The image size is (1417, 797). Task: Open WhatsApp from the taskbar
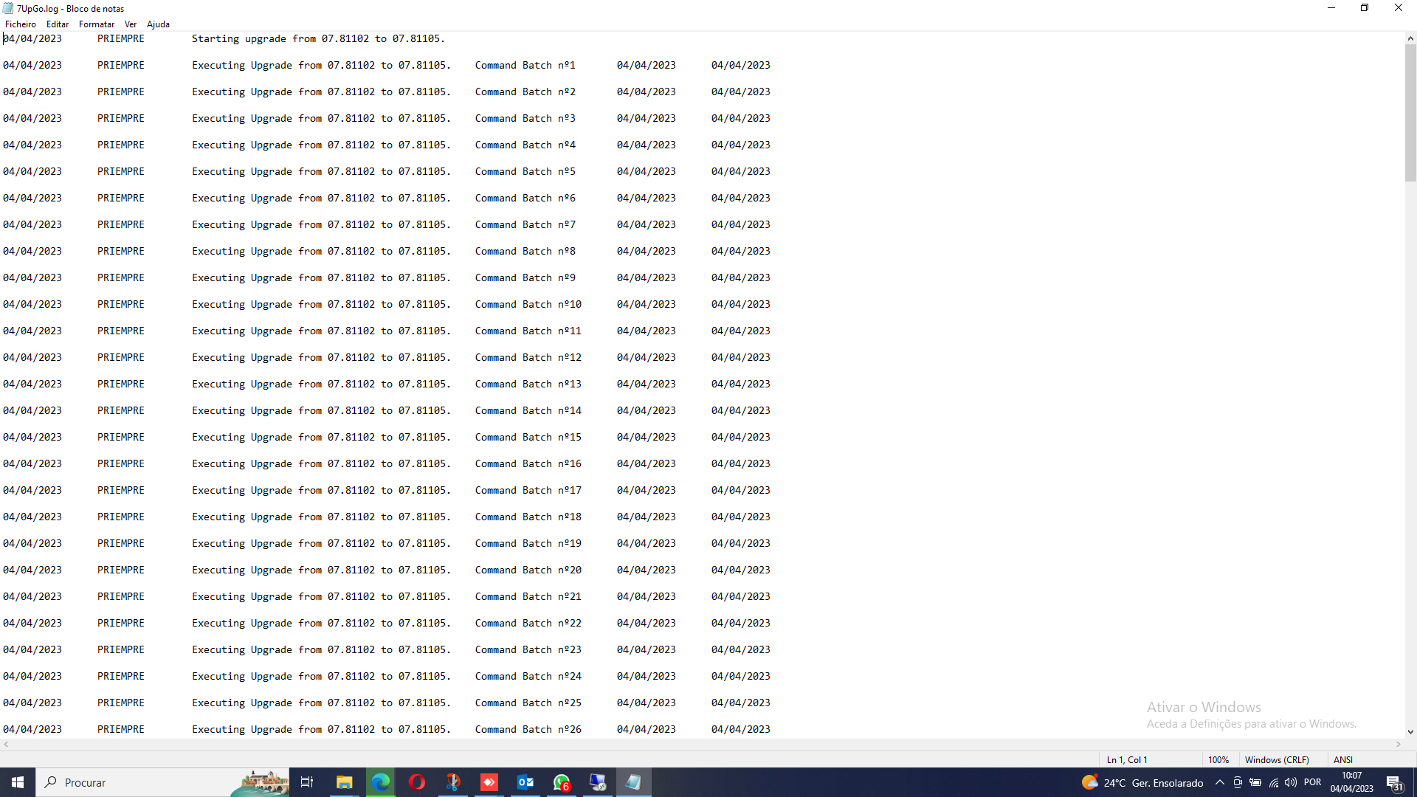pos(562,782)
